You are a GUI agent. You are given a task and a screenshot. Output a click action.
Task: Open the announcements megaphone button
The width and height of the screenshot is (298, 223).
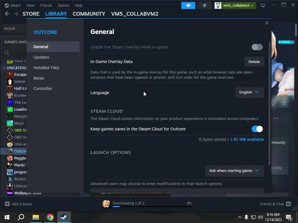[x=188, y=6]
